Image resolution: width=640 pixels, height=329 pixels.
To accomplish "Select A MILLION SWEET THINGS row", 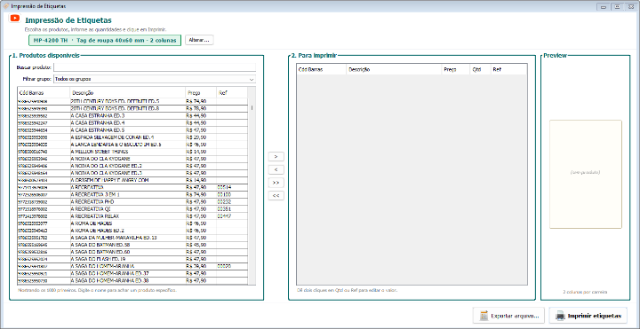I will pos(132,152).
